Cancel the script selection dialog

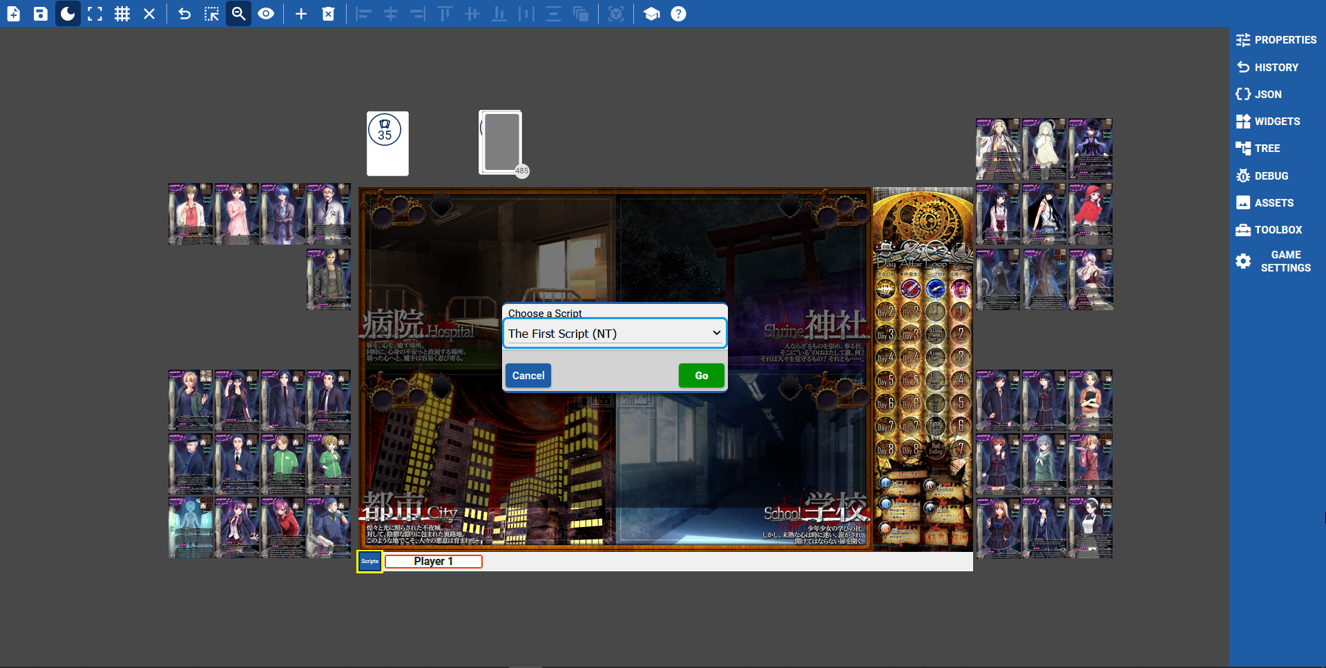pos(528,376)
